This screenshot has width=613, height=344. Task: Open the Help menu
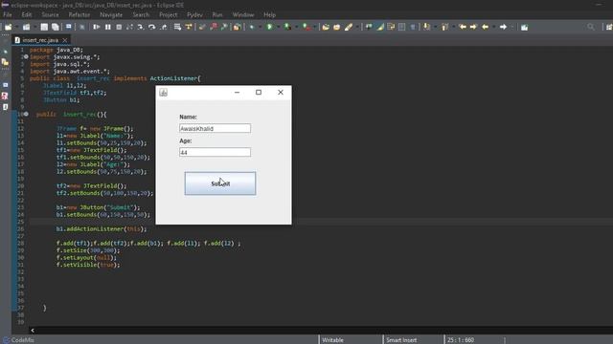[x=270, y=15]
